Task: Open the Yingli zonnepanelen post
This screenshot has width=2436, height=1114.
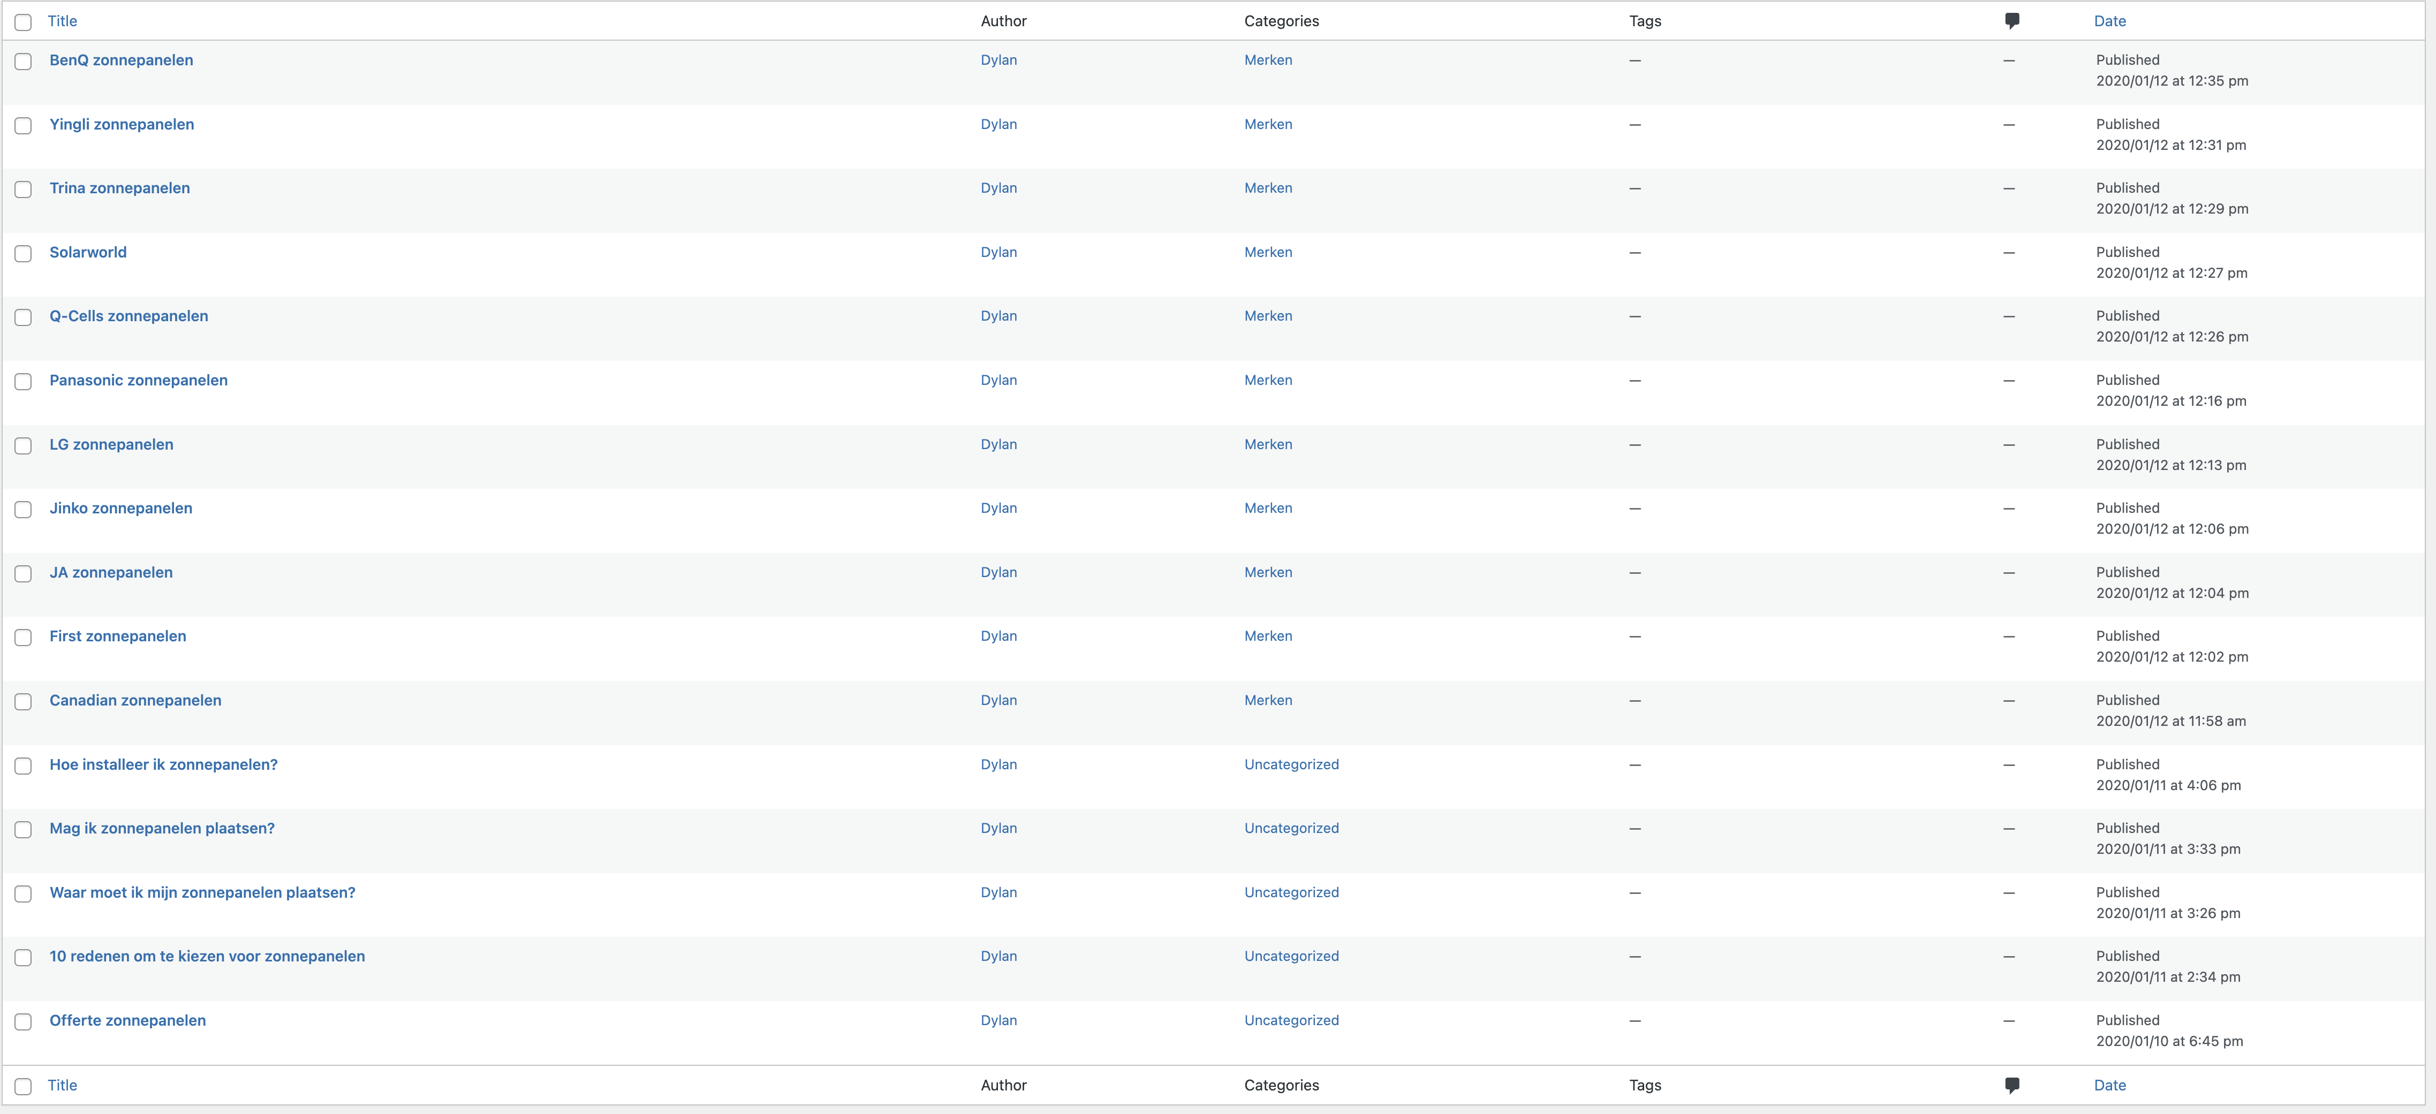Action: tap(122, 124)
